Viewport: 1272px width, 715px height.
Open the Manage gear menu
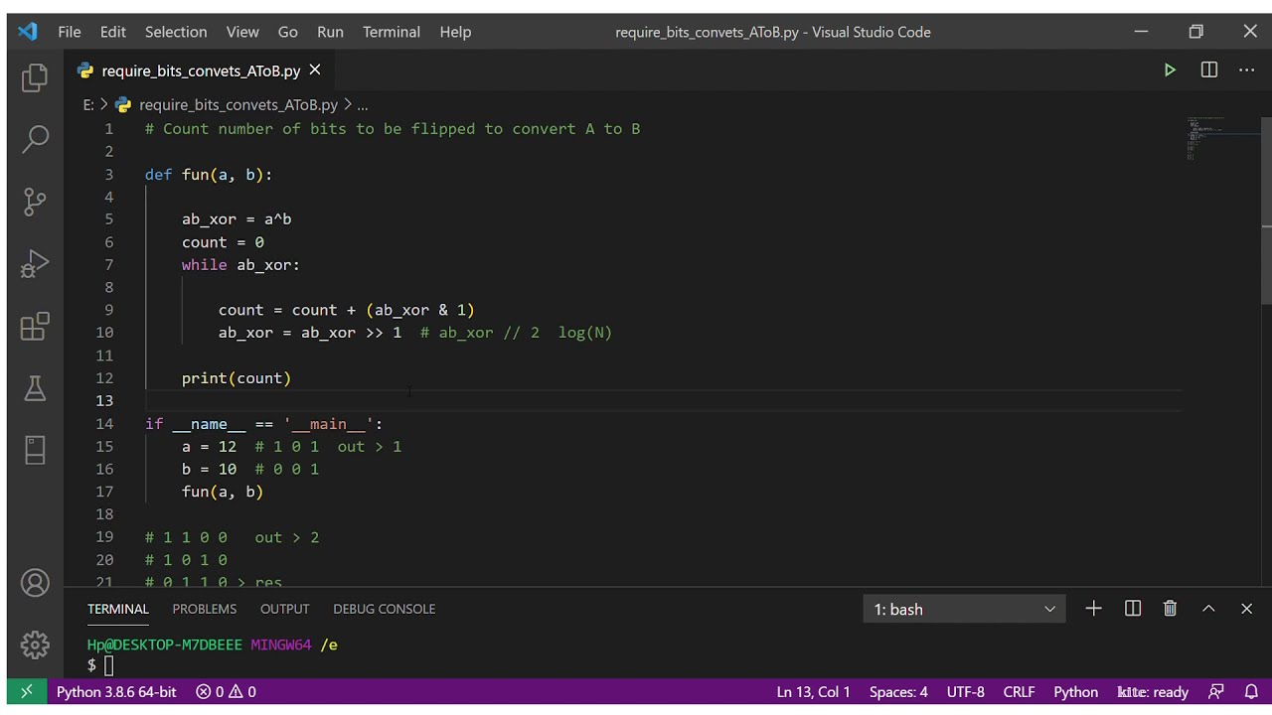(35, 644)
